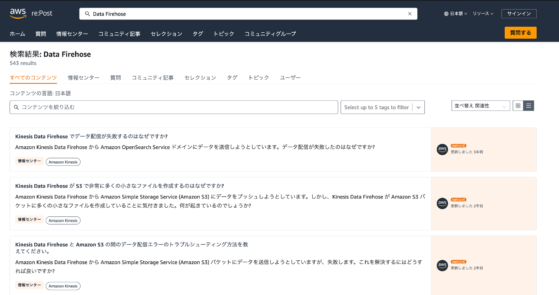This screenshot has width=559, height=295.
Task: Switch to the ユーザー results tab
Action: coord(290,78)
